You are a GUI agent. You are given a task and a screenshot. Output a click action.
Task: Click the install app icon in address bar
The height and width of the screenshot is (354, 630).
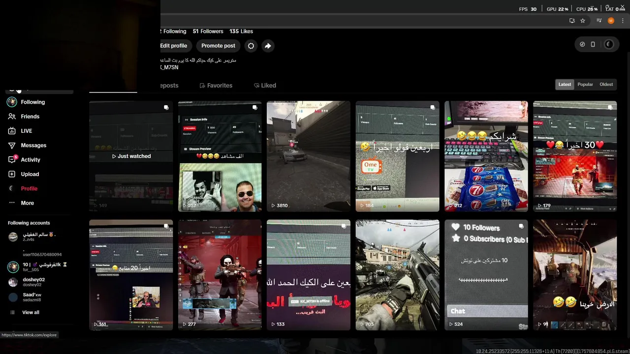(x=572, y=21)
